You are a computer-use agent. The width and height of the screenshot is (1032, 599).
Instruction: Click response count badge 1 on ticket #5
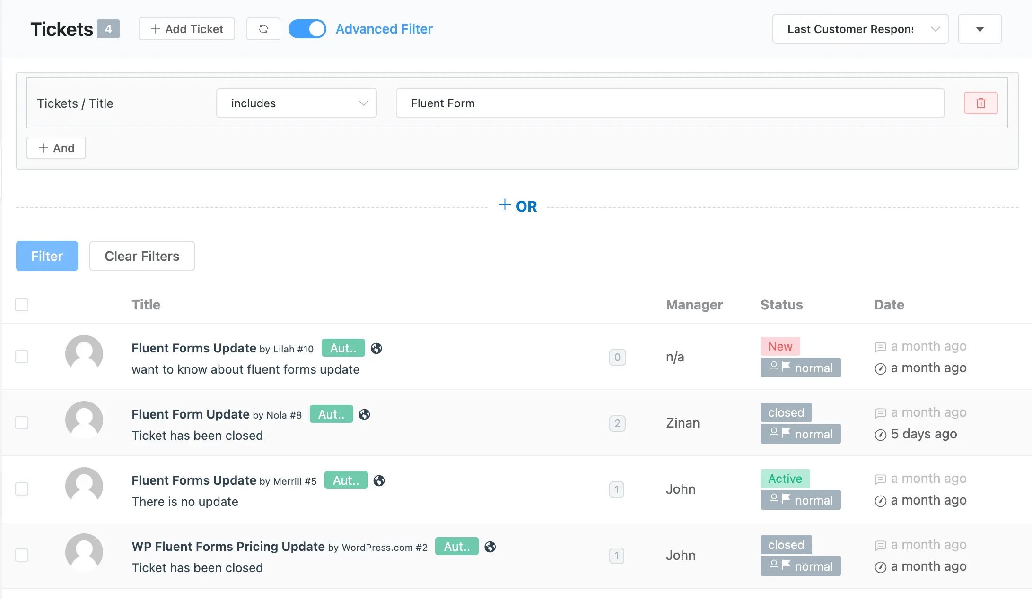click(x=616, y=489)
